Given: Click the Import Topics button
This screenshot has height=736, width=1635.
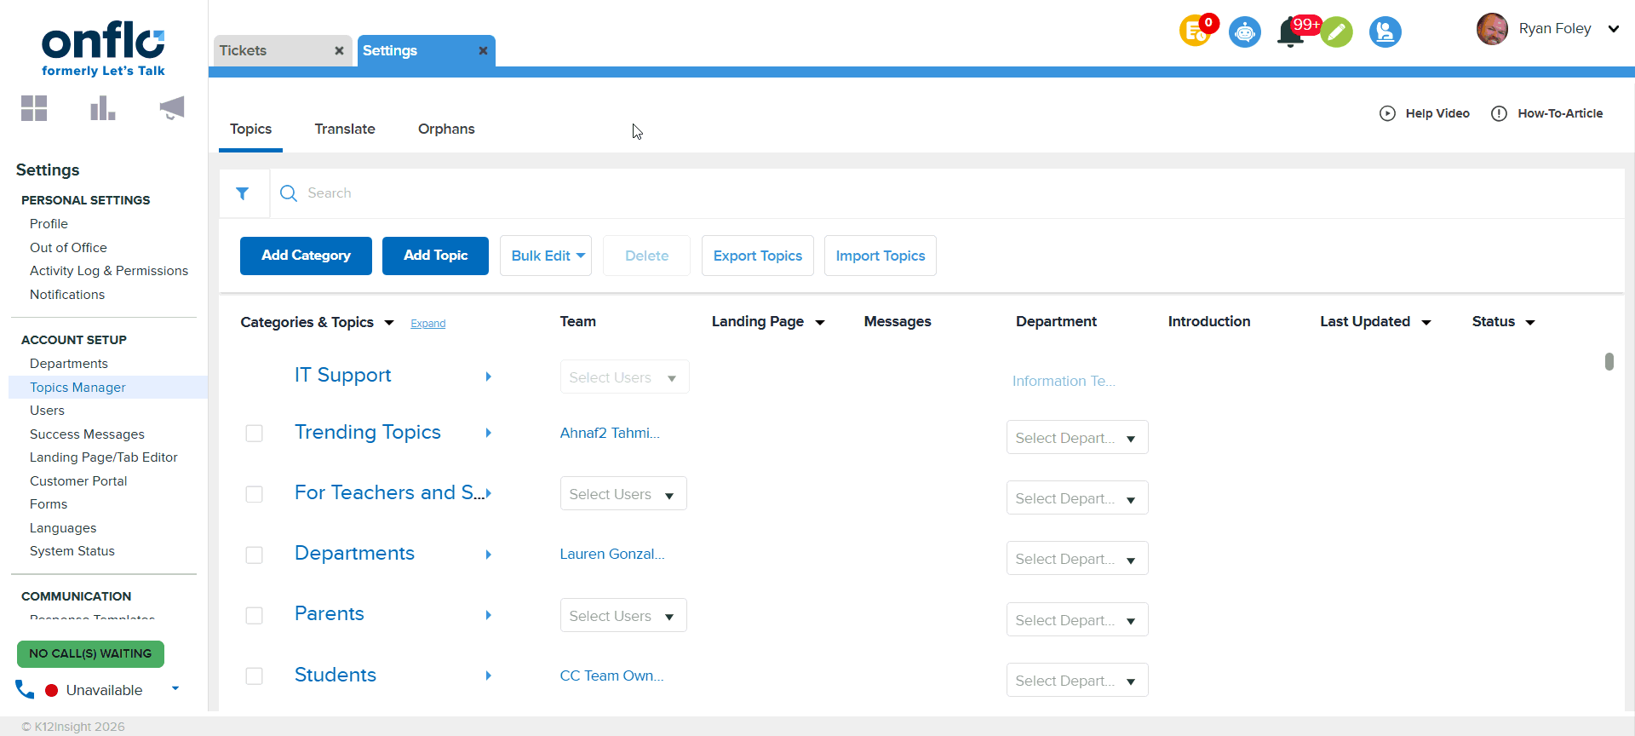Looking at the screenshot, I should coord(881,256).
